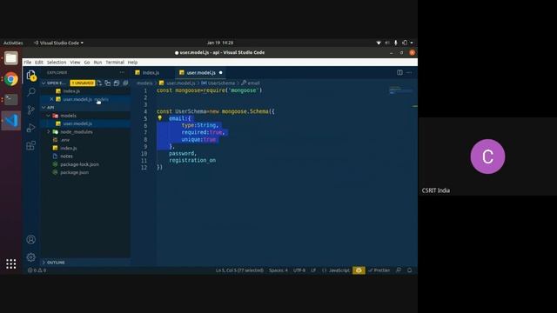Image resolution: width=557 pixels, height=313 pixels.
Task: Open the Run menu
Action: [x=97, y=63]
